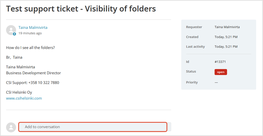
Task: Click Taina Malmivirta's avatar picture
Action: [11, 30]
